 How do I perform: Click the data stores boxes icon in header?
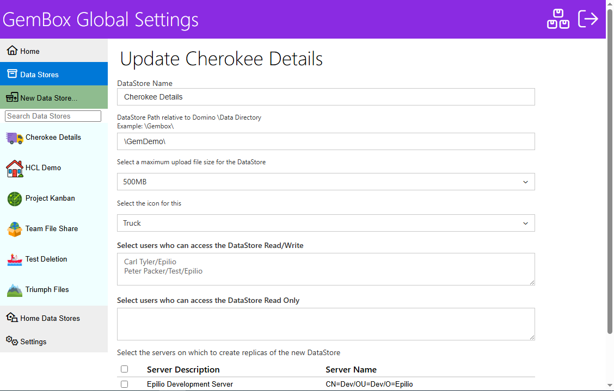coord(558,19)
